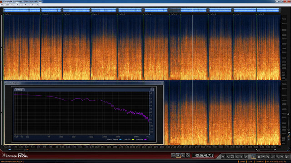
Task: Open the File menu
Action: coord(2,5)
